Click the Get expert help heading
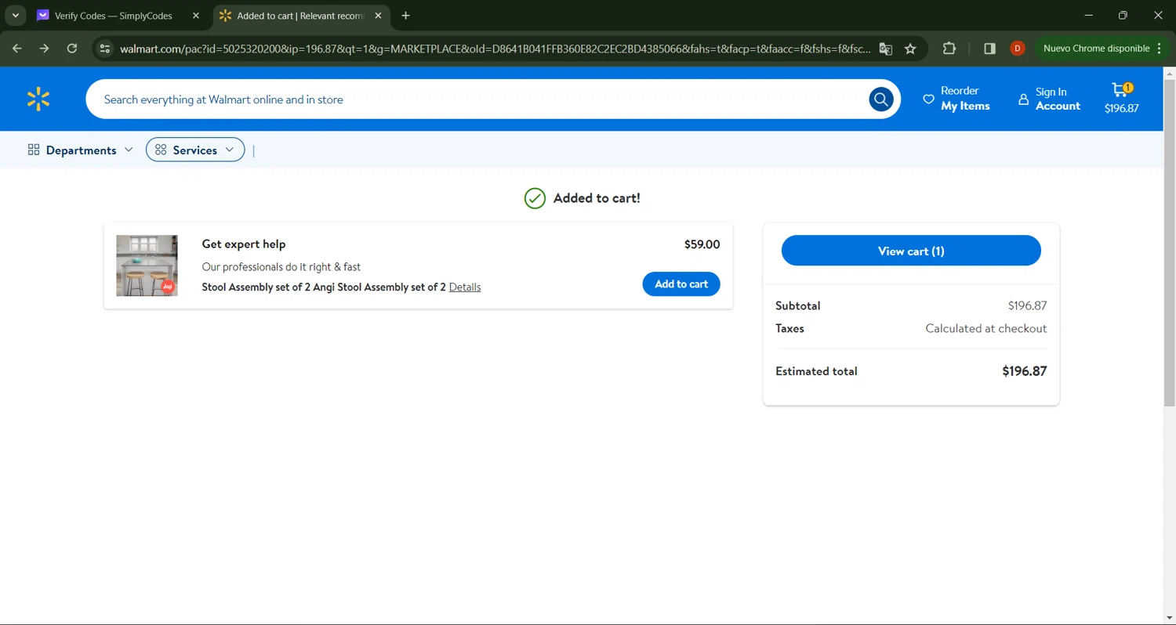The width and height of the screenshot is (1176, 625). click(x=244, y=244)
